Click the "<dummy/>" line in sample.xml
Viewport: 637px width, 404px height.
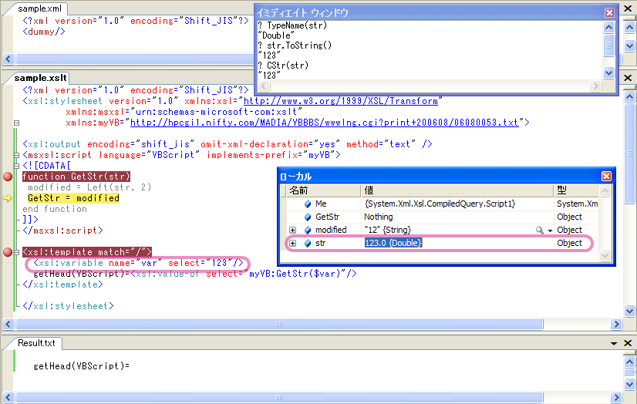click(x=44, y=32)
